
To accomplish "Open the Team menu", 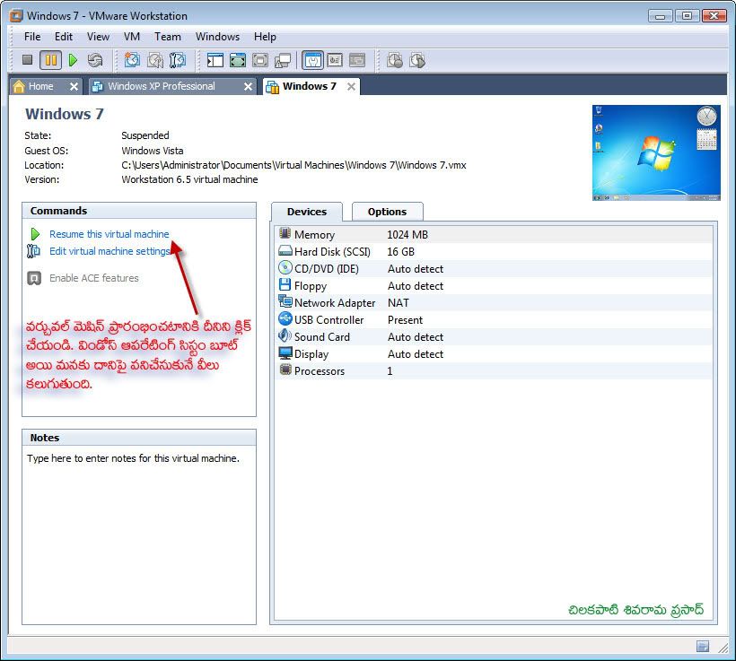I will point(168,37).
